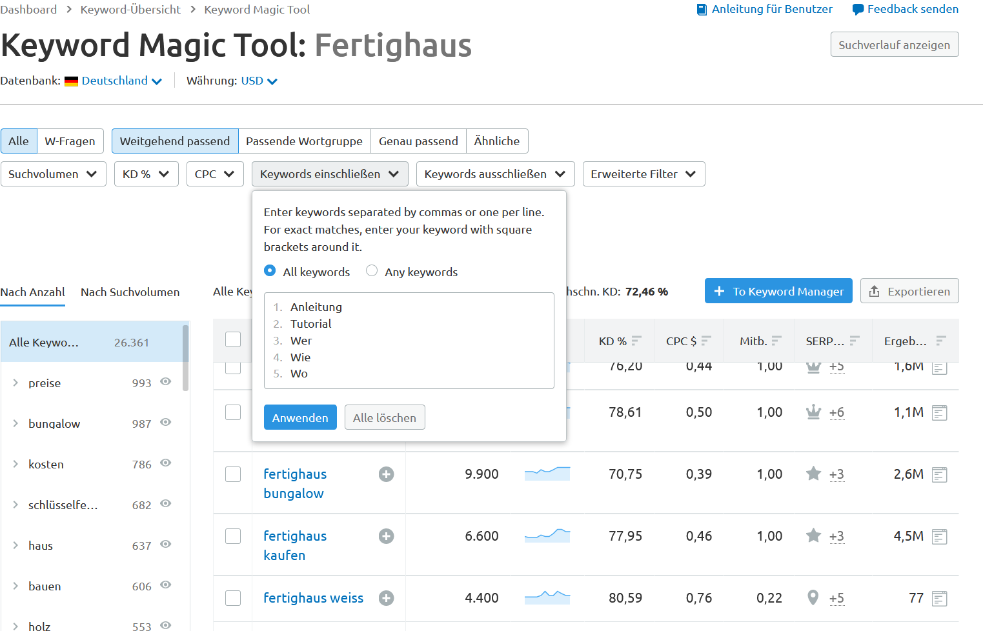Open the KD % filter dropdown
The height and width of the screenshot is (631, 983).
click(147, 174)
